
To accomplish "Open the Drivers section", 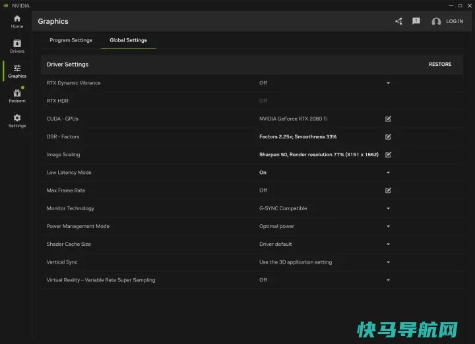I will (17, 46).
